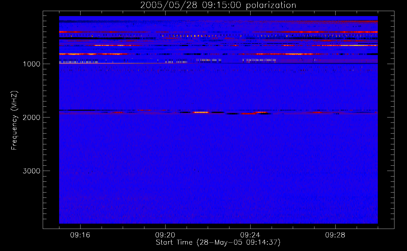Click the '1000' frequency tick label
Screen dimensions: 407x251
(x=31, y=64)
